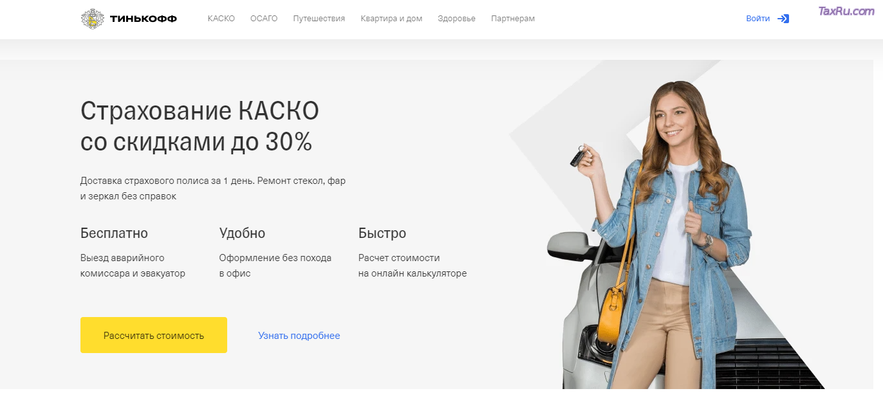Open the КАСКО menu item
The image size is (883, 400).
(221, 19)
